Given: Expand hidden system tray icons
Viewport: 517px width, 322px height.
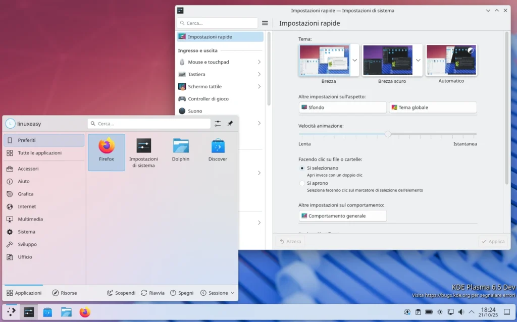Looking at the screenshot, I should click(x=471, y=312).
